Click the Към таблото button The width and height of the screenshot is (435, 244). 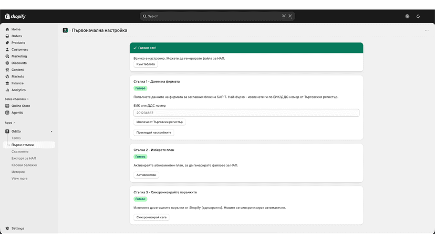(x=146, y=64)
